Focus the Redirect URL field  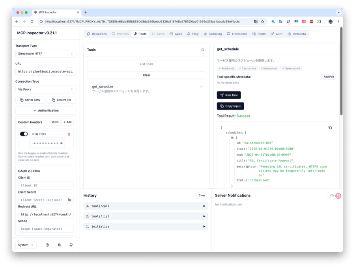pos(46,214)
